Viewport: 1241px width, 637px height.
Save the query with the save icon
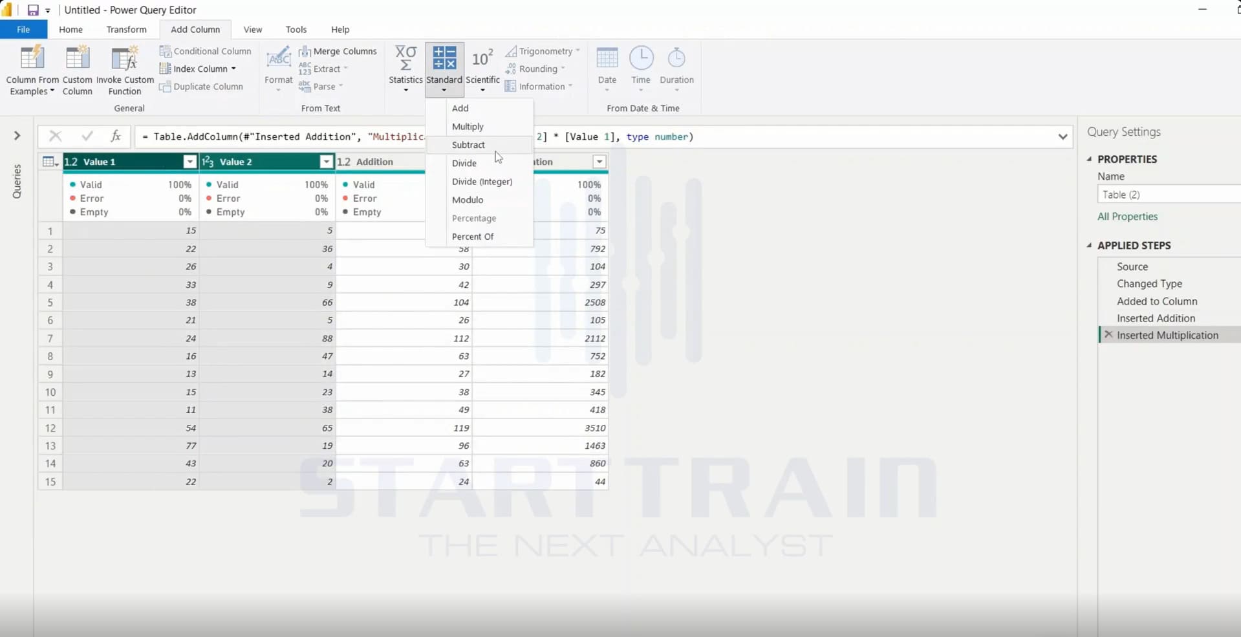33,10
